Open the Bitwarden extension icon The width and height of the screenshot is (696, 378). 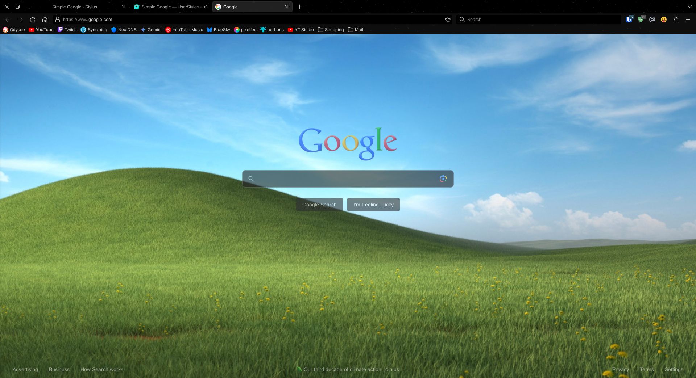click(629, 20)
